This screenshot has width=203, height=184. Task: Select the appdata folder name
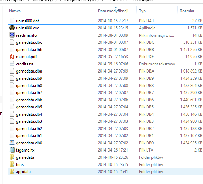click(23, 172)
